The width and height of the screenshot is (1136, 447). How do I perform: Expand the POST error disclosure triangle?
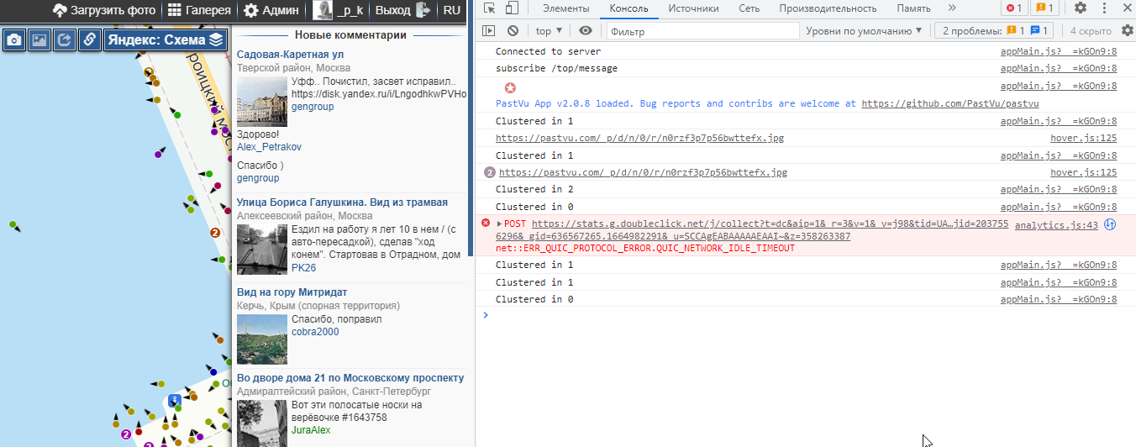(500, 223)
